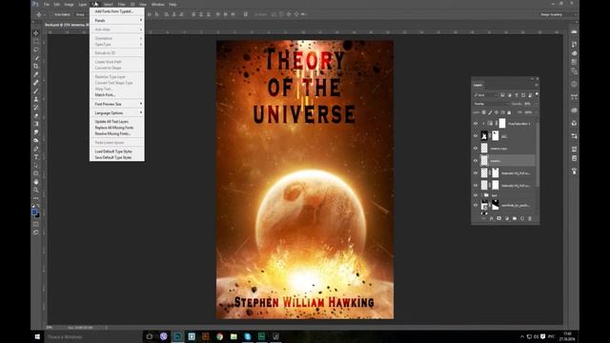The image size is (610, 343).
Task: Choose Load Default Type Styles
Action: click(x=117, y=151)
